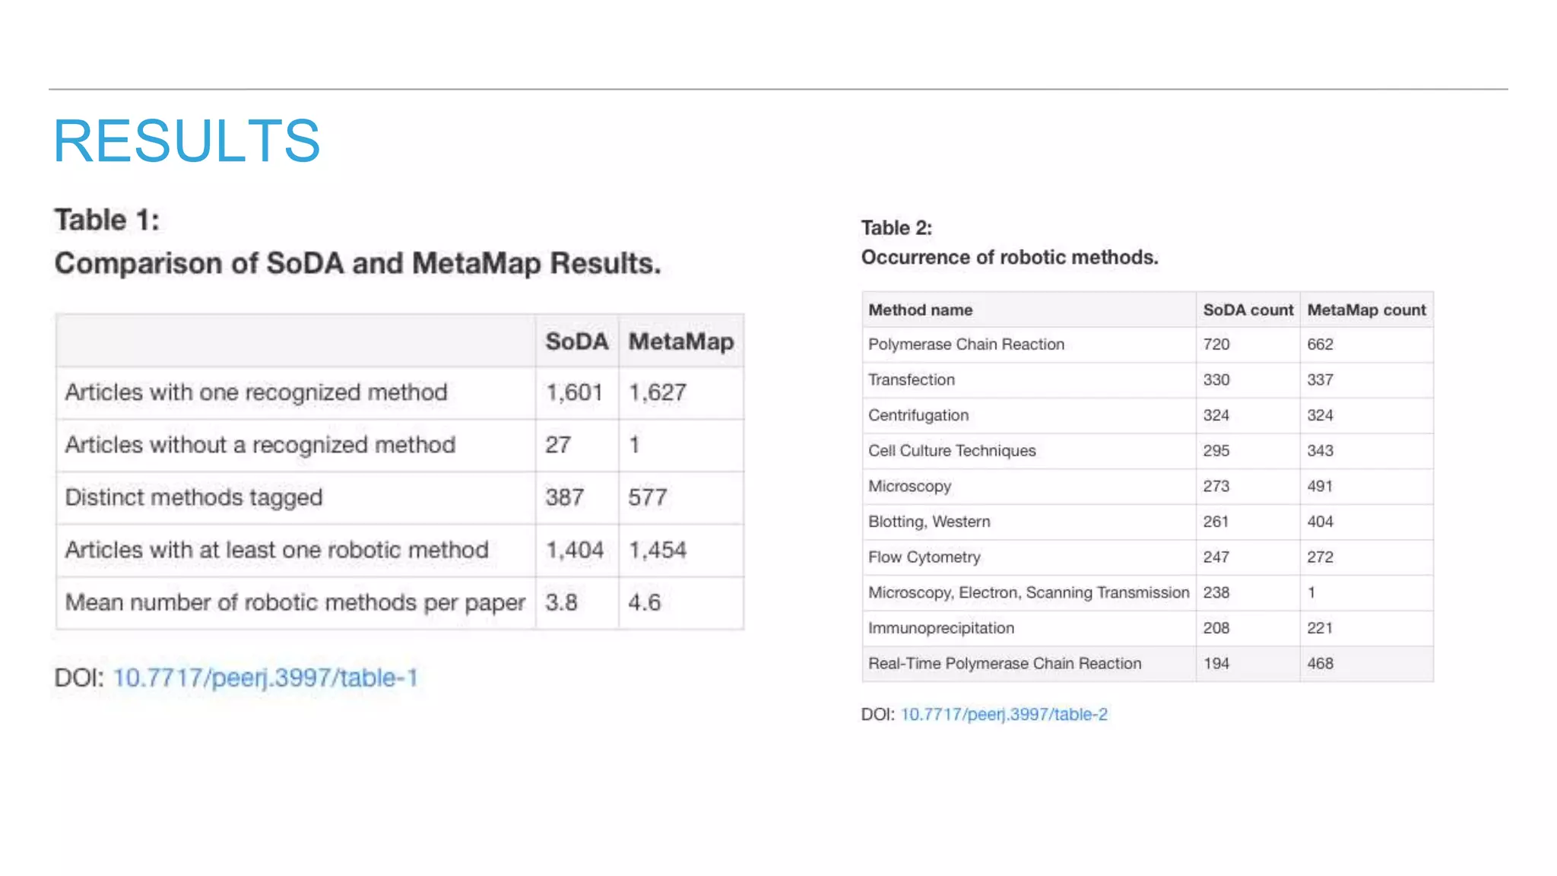This screenshot has width=1557, height=876.
Task: Click the Cell Culture Techniques entry
Action: pyautogui.click(x=952, y=450)
